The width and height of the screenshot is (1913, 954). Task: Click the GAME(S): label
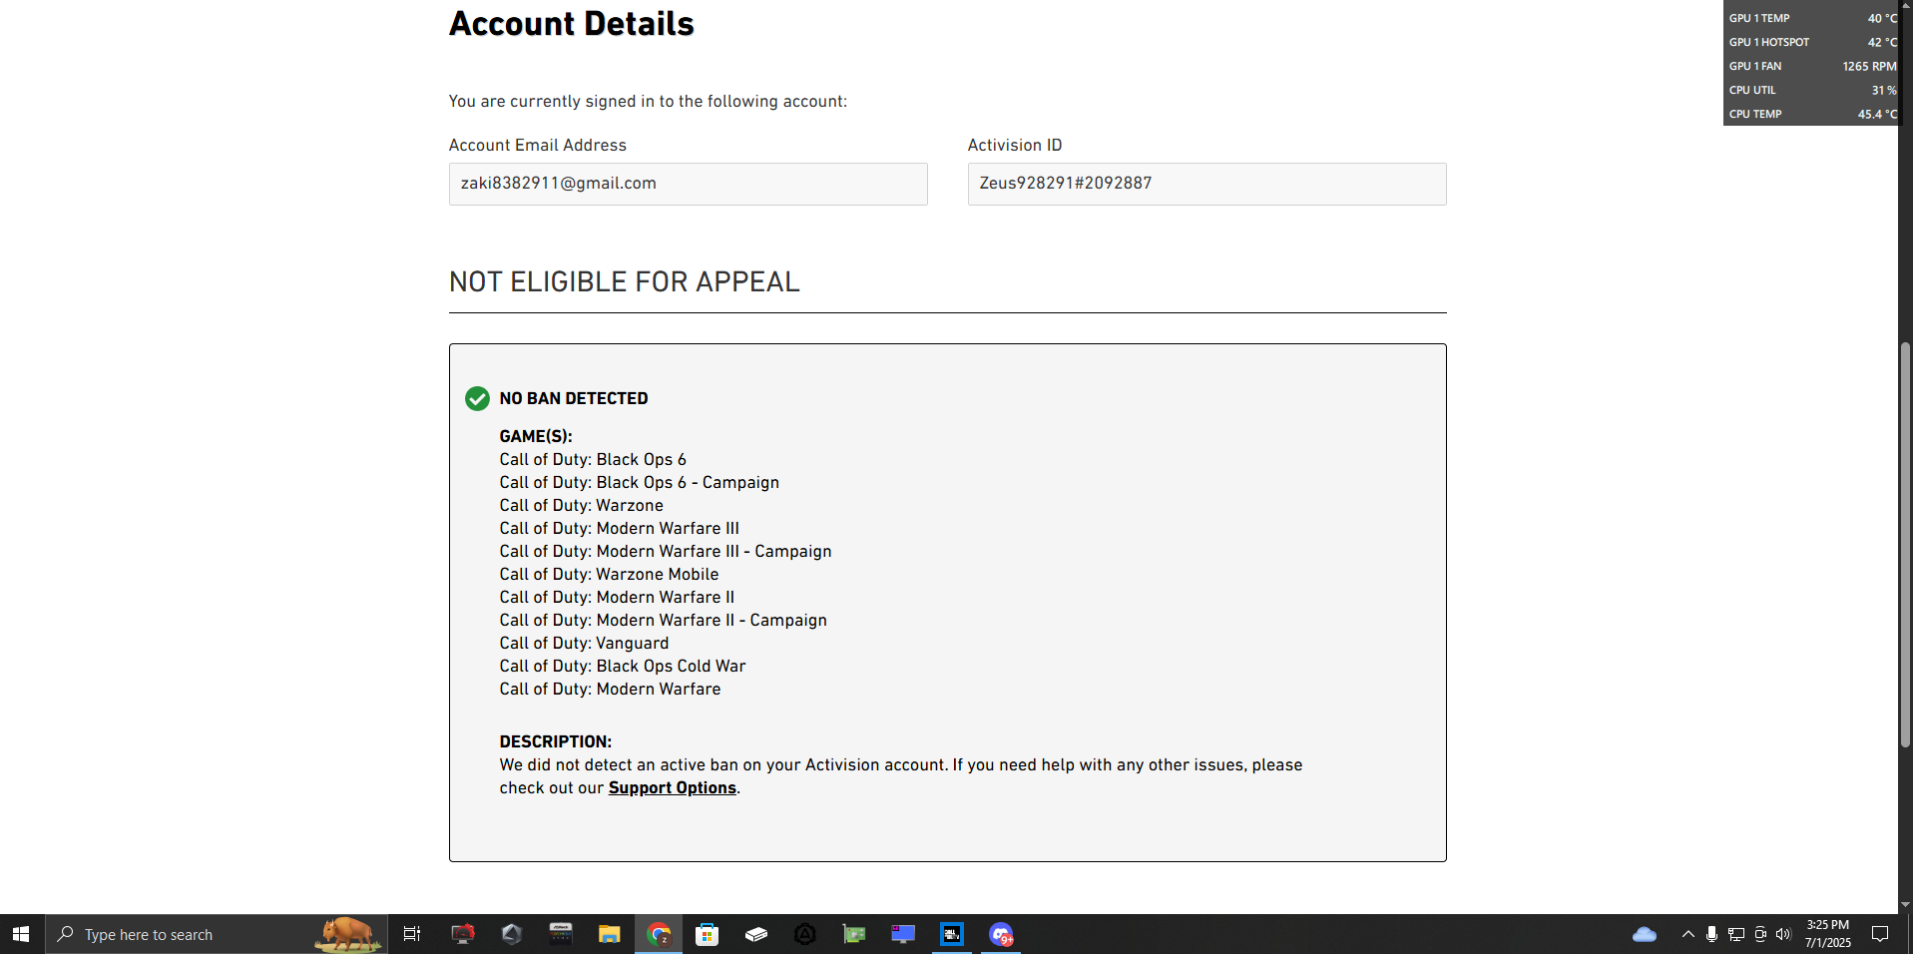point(536,436)
